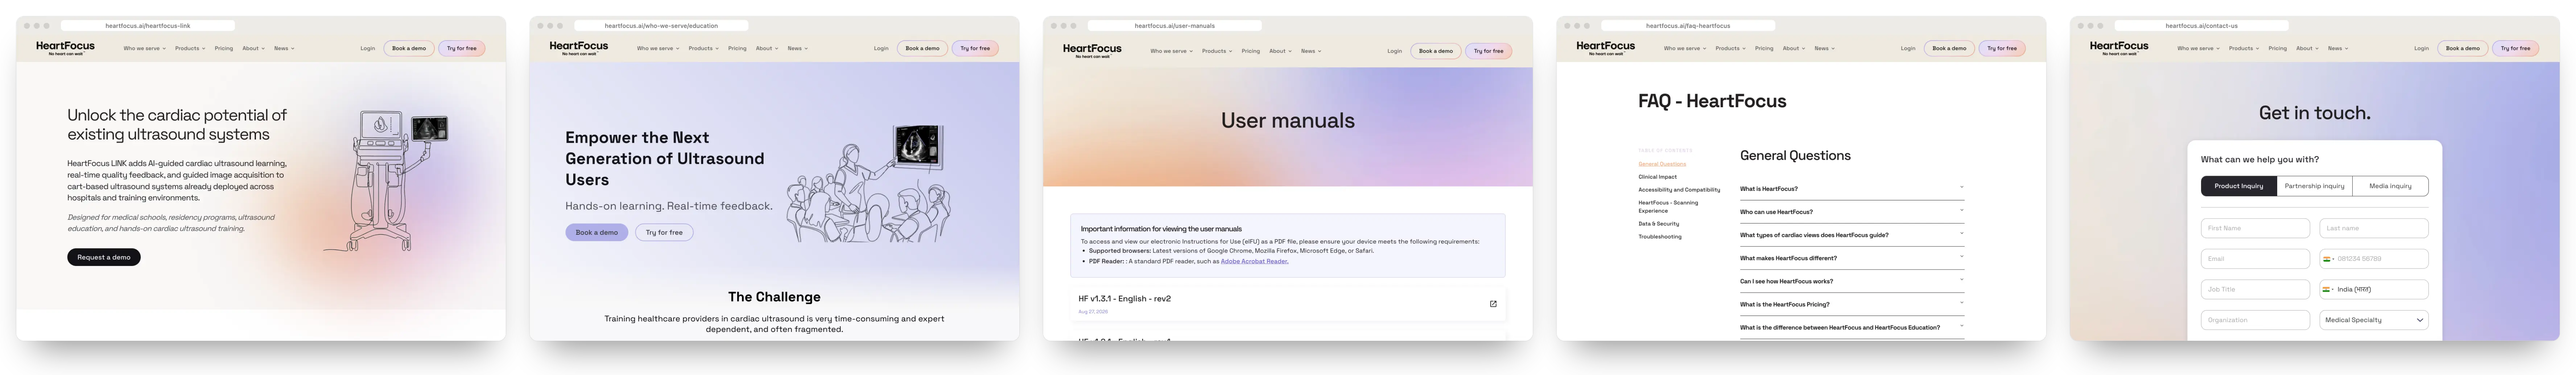This screenshot has width=2576, height=375.
Task: Click the Last name input field
Action: coord(2374,228)
